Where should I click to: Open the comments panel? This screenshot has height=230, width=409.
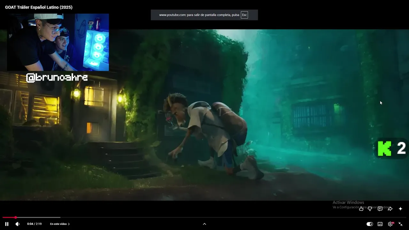point(380,209)
